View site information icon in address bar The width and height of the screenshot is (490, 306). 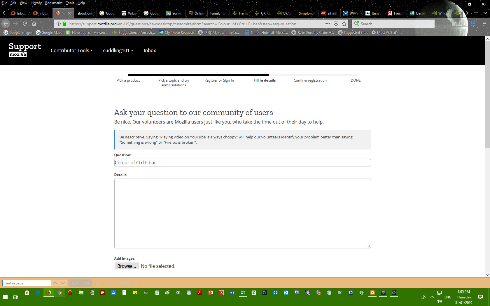59,24
